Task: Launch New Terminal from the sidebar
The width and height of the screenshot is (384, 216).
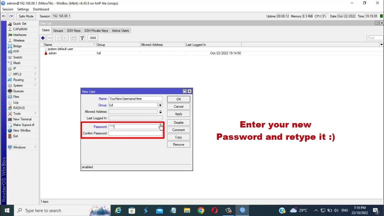Action: coord(22,119)
